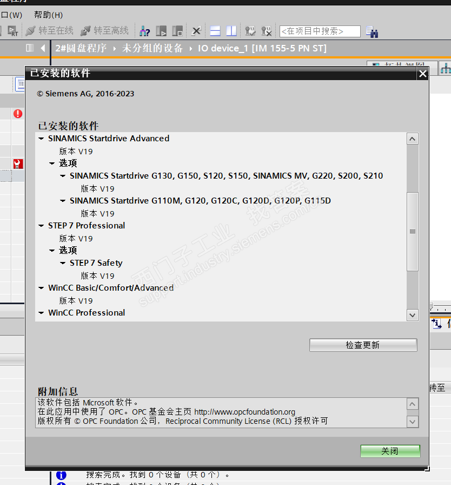451x485 pixels.
Task: Collapse the options node under STEP 7 Professional
Action: tap(52, 251)
